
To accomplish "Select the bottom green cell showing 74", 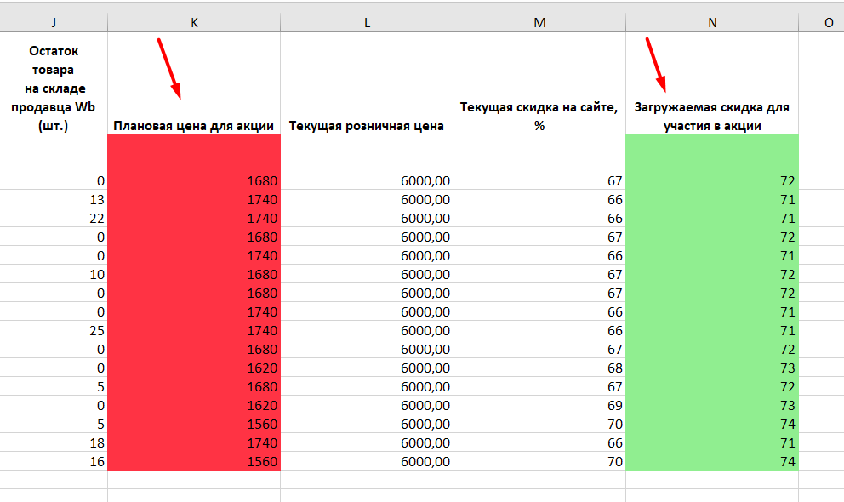I will (x=712, y=462).
